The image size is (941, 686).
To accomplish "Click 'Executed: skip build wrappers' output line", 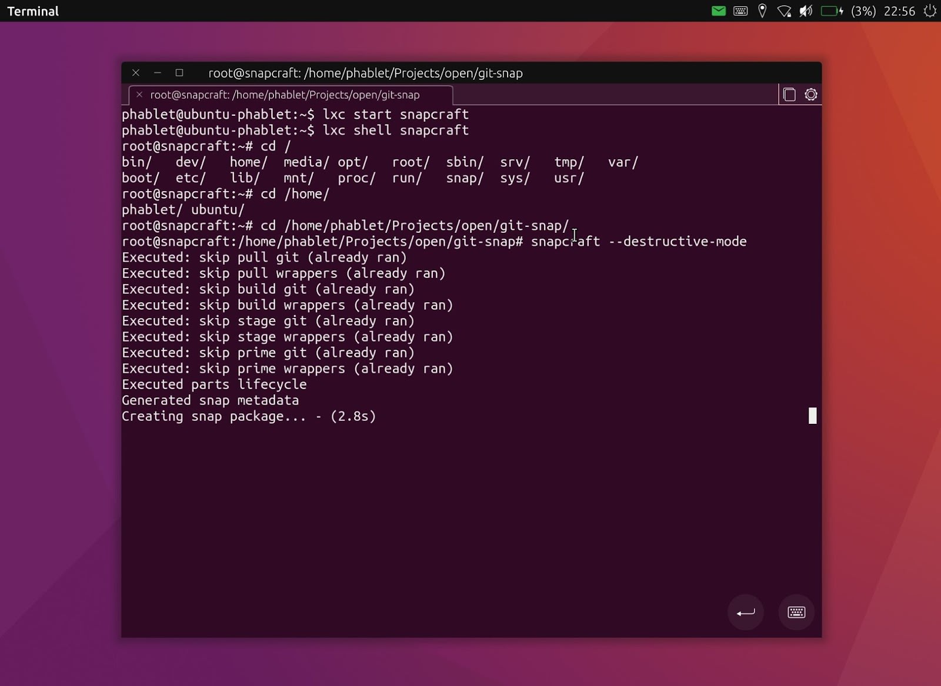I will (x=288, y=304).
